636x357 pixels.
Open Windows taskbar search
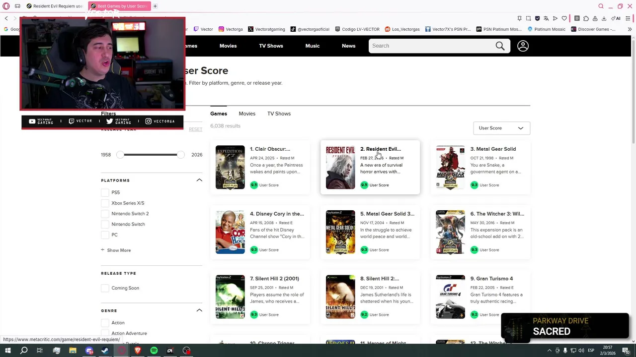[x=24, y=351]
